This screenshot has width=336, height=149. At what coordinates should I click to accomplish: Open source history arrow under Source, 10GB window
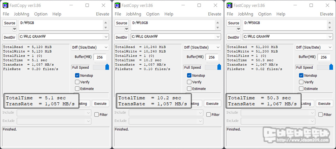coord(127,29)
